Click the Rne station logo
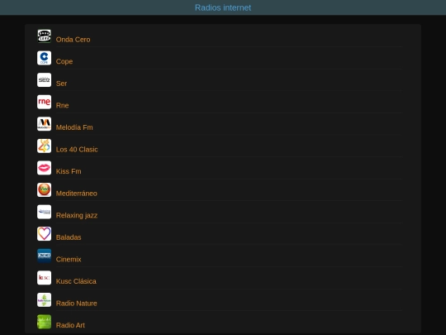The height and width of the screenshot is (335, 446). [x=44, y=102]
